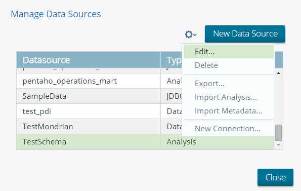
Task: Select Export... in the dropdown menu
Action: click(229, 84)
